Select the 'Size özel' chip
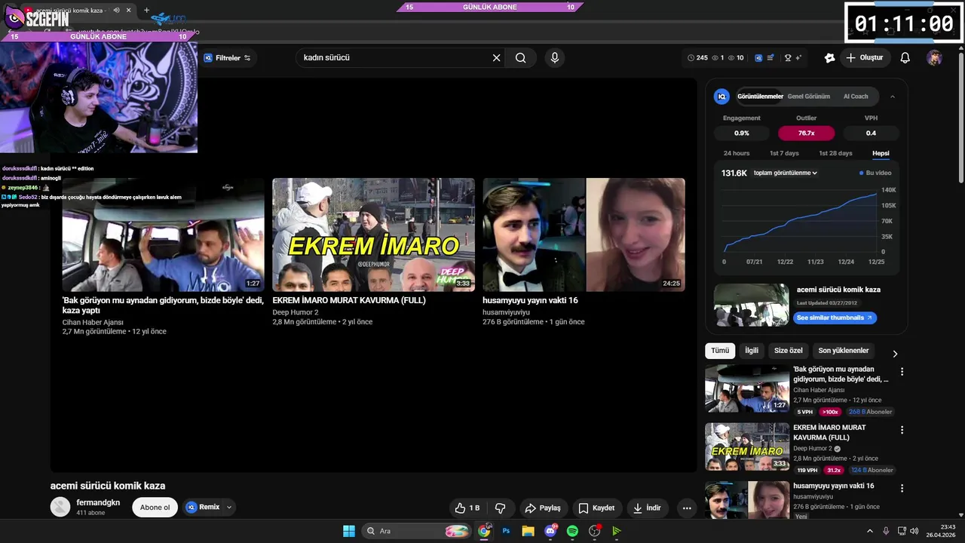The width and height of the screenshot is (965, 543). coord(788,351)
